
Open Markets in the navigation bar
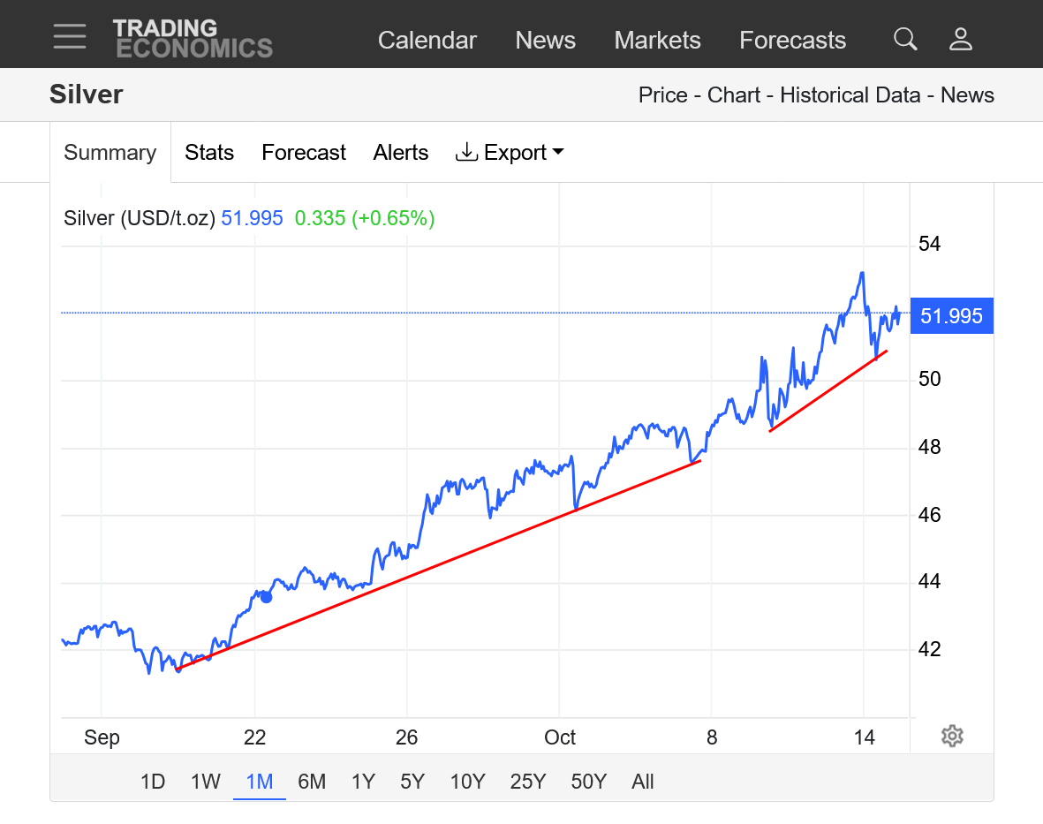[657, 41]
